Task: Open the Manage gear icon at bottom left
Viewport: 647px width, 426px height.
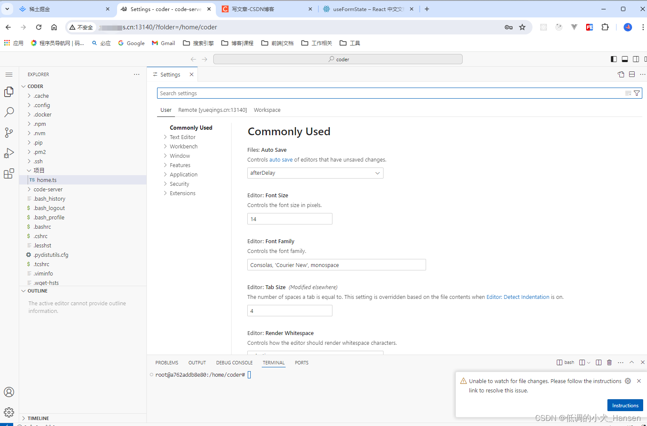Action: (9, 412)
